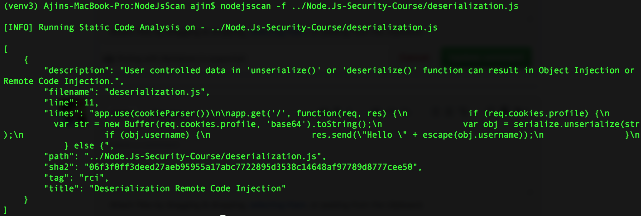Click the "Deserialization Remote Code Injection" title text
Screen dimensions: 641x216
click(x=188, y=189)
